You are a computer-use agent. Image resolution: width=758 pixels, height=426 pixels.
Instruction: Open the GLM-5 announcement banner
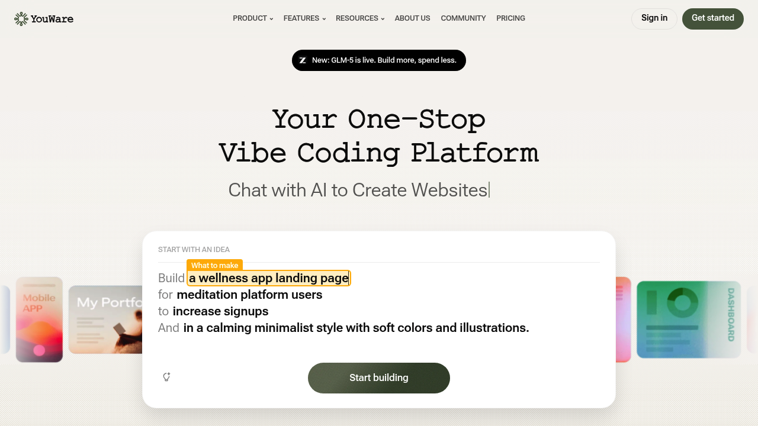click(378, 60)
